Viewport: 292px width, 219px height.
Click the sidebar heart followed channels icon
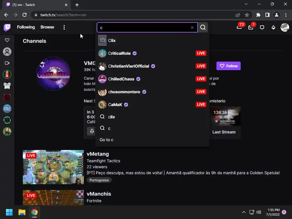pyautogui.click(x=7, y=40)
